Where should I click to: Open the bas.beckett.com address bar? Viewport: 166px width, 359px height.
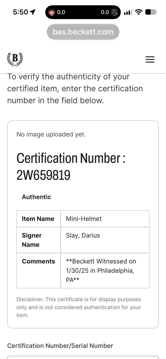(x=83, y=32)
